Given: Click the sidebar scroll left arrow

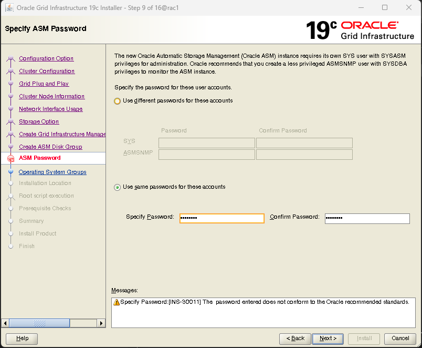Looking at the screenshot, I should click(5, 323).
